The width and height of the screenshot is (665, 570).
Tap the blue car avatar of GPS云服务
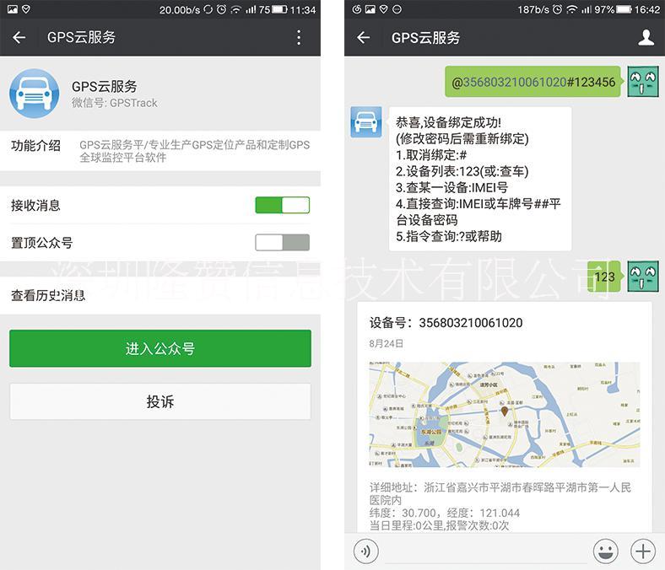click(35, 94)
